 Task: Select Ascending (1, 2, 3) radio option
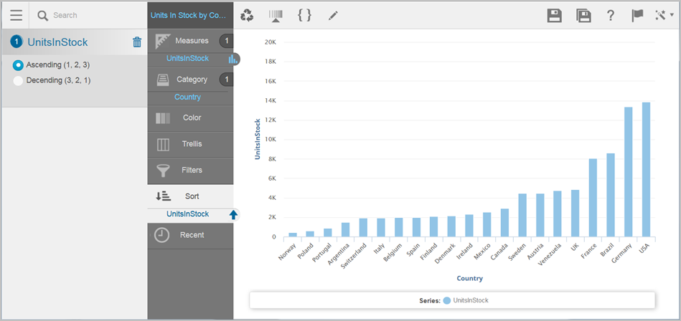tap(18, 65)
